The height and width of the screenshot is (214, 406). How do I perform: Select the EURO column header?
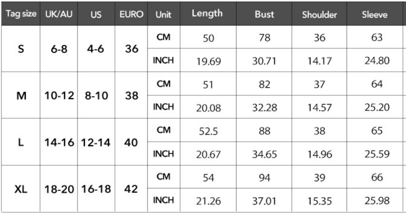131,14
